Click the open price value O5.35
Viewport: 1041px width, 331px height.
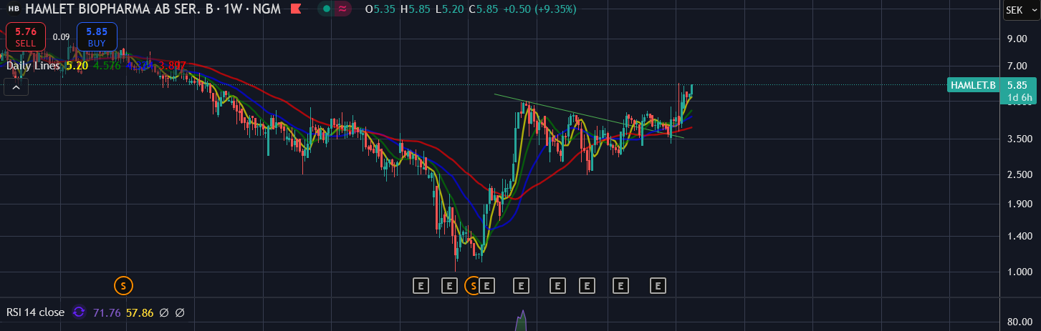click(380, 9)
